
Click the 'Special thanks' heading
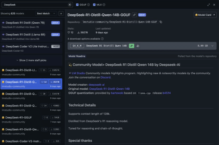pos(80,141)
